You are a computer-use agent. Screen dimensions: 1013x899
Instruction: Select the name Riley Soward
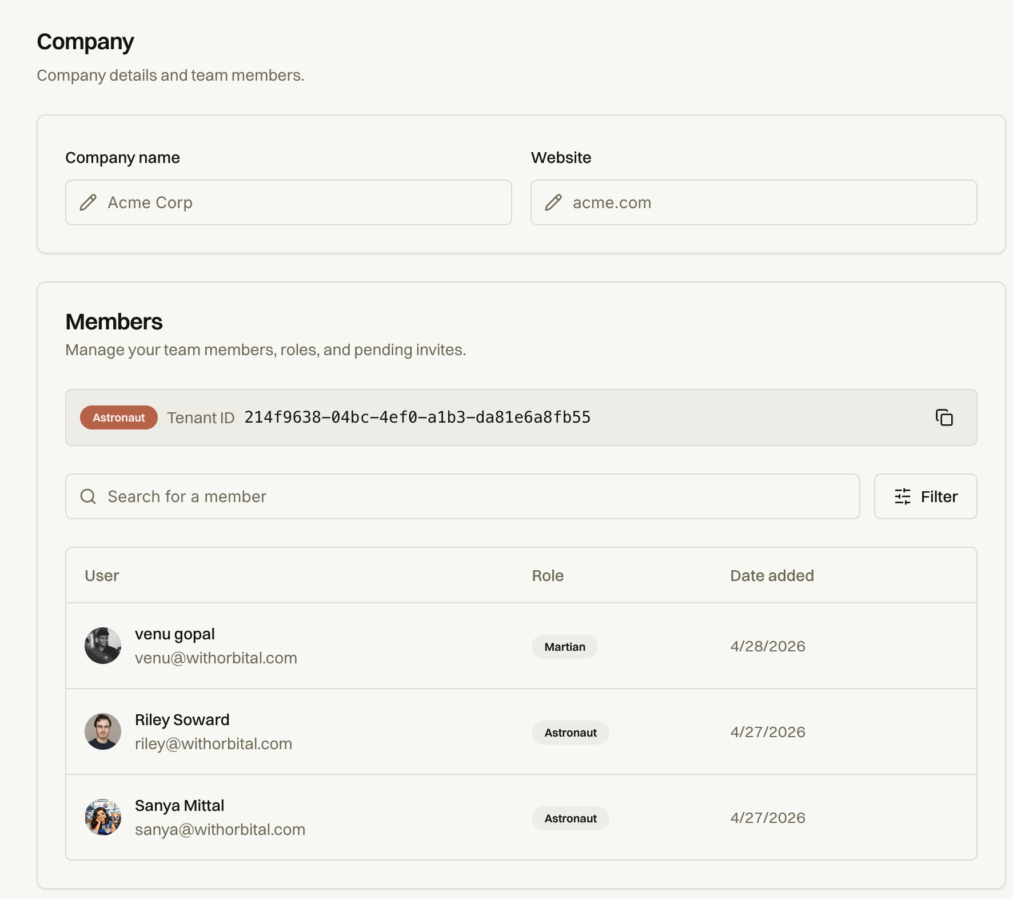[x=182, y=720]
